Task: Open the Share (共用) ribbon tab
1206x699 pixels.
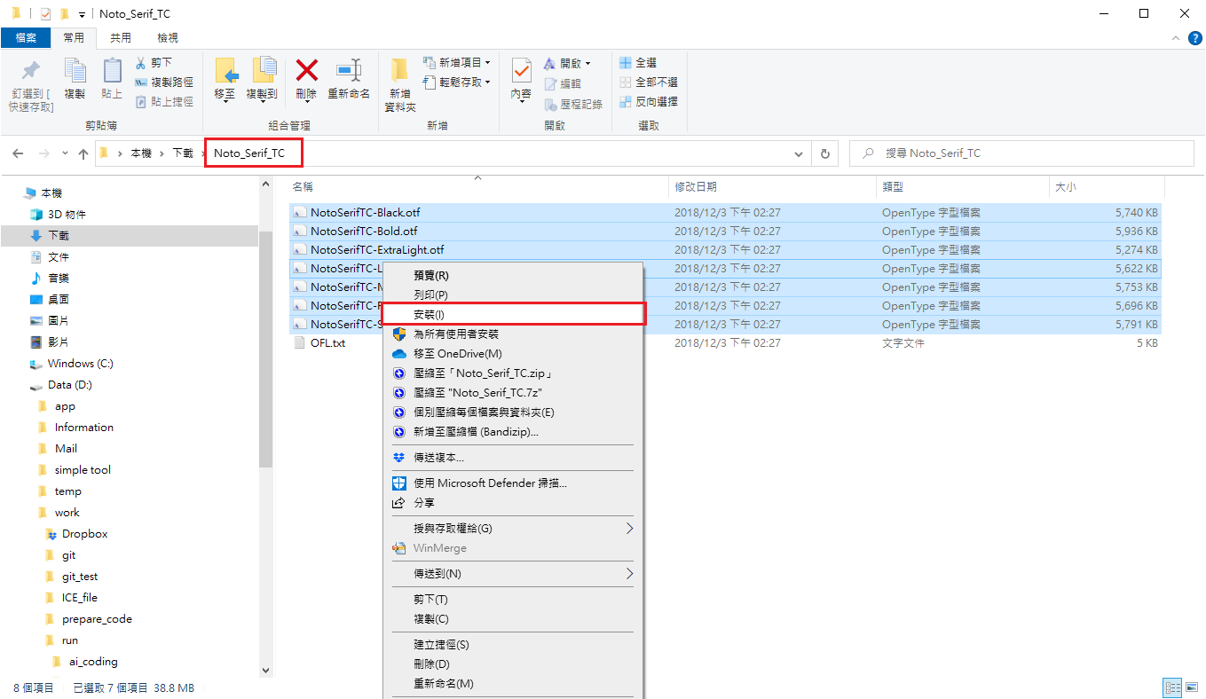Action: click(x=121, y=37)
